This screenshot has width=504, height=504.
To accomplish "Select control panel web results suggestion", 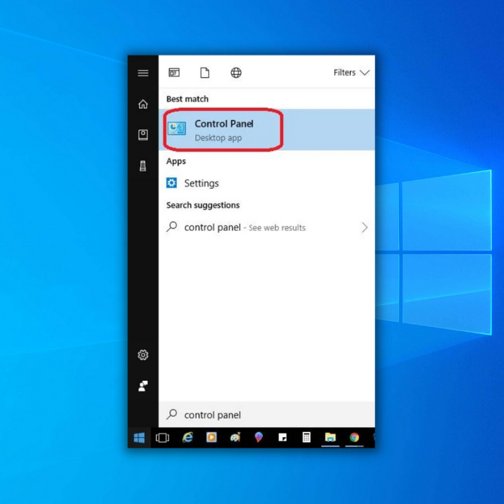I will coord(266,228).
